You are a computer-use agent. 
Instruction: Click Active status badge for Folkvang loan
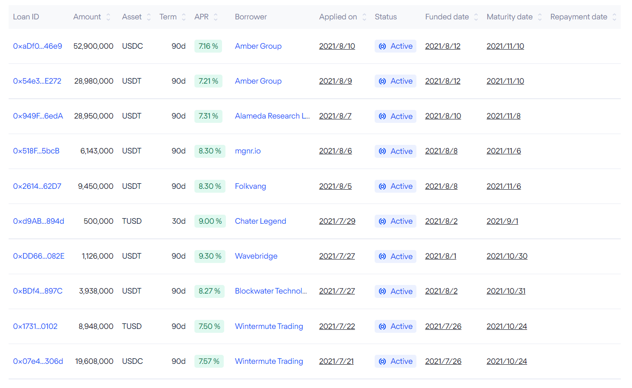395,186
